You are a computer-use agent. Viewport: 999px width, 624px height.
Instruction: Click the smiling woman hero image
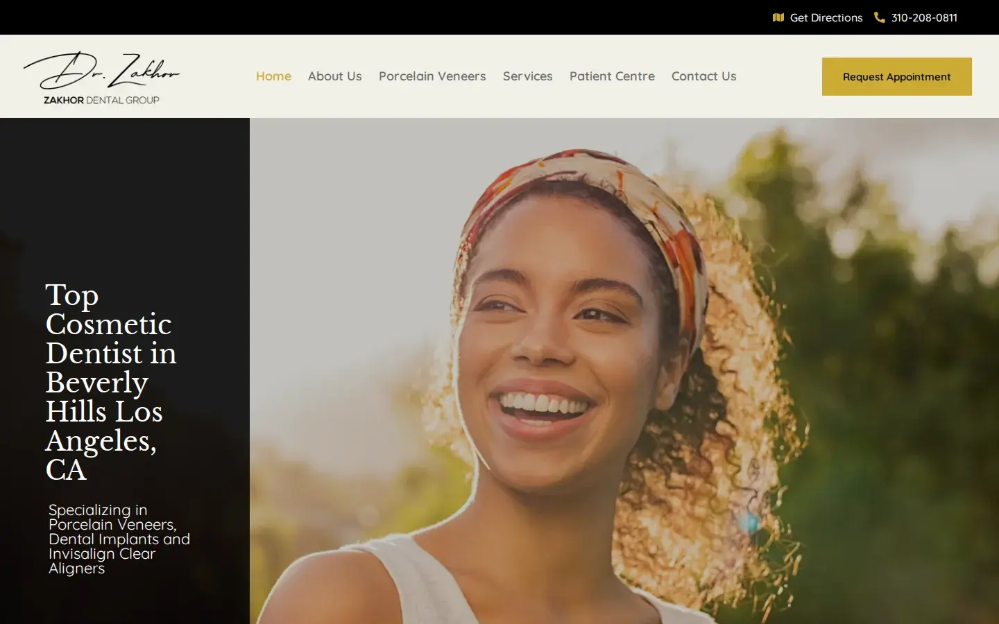pyautogui.click(x=624, y=371)
